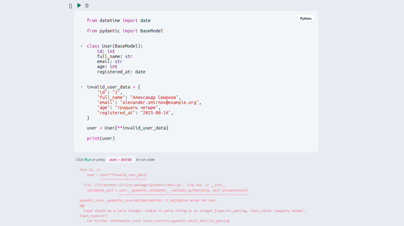Click the 'age' error field name in output
404x226 pixels.
point(82,206)
